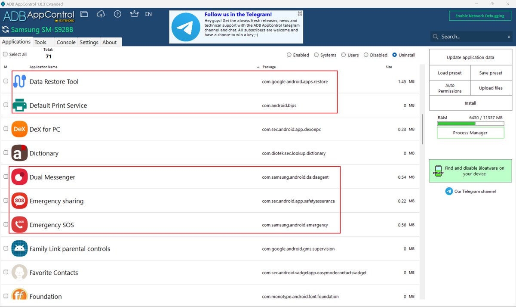Sort by the Size column header
The width and height of the screenshot is (516, 307).
click(389, 67)
